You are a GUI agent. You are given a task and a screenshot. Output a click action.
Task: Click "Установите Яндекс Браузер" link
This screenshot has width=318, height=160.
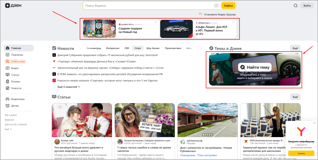click(220, 14)
